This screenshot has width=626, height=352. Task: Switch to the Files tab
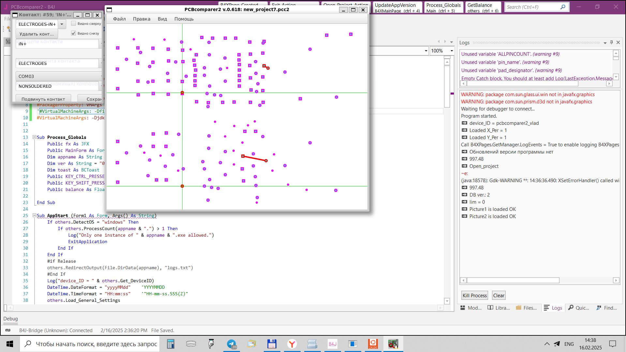526,308
